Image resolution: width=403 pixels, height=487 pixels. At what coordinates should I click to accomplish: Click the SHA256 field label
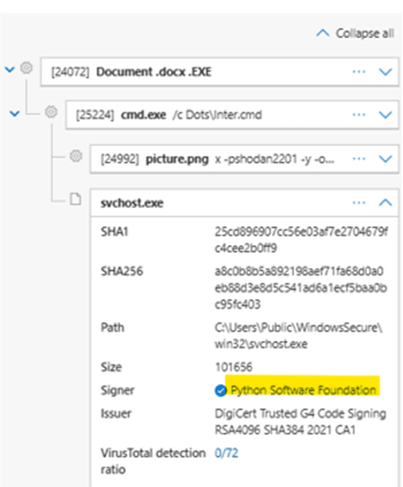pos(122,271)
